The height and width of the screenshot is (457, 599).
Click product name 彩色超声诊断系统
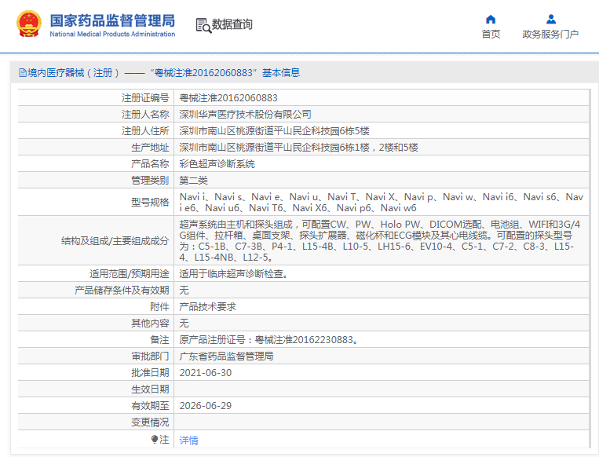[x=217, y=164]
